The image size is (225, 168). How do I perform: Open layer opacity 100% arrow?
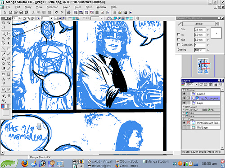pos(196,85)
